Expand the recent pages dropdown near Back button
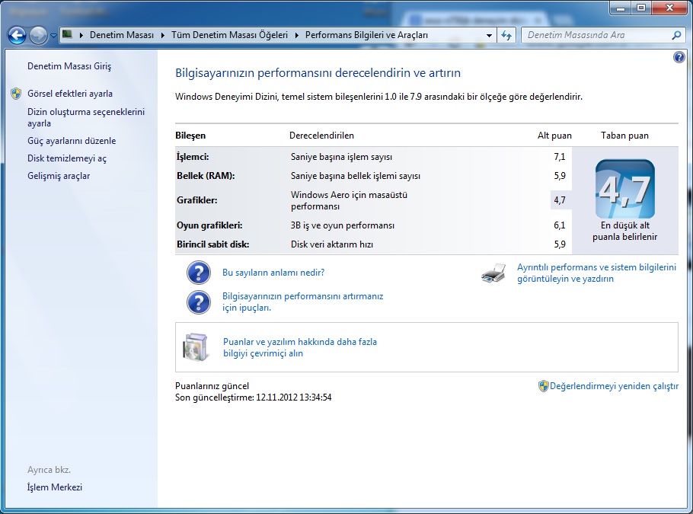The height and width of the screenshot is (514, 693). coord(53,35)
